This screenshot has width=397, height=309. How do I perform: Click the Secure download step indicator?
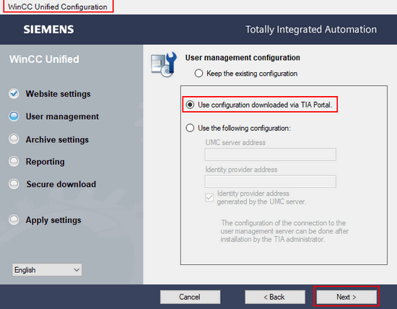14,184
